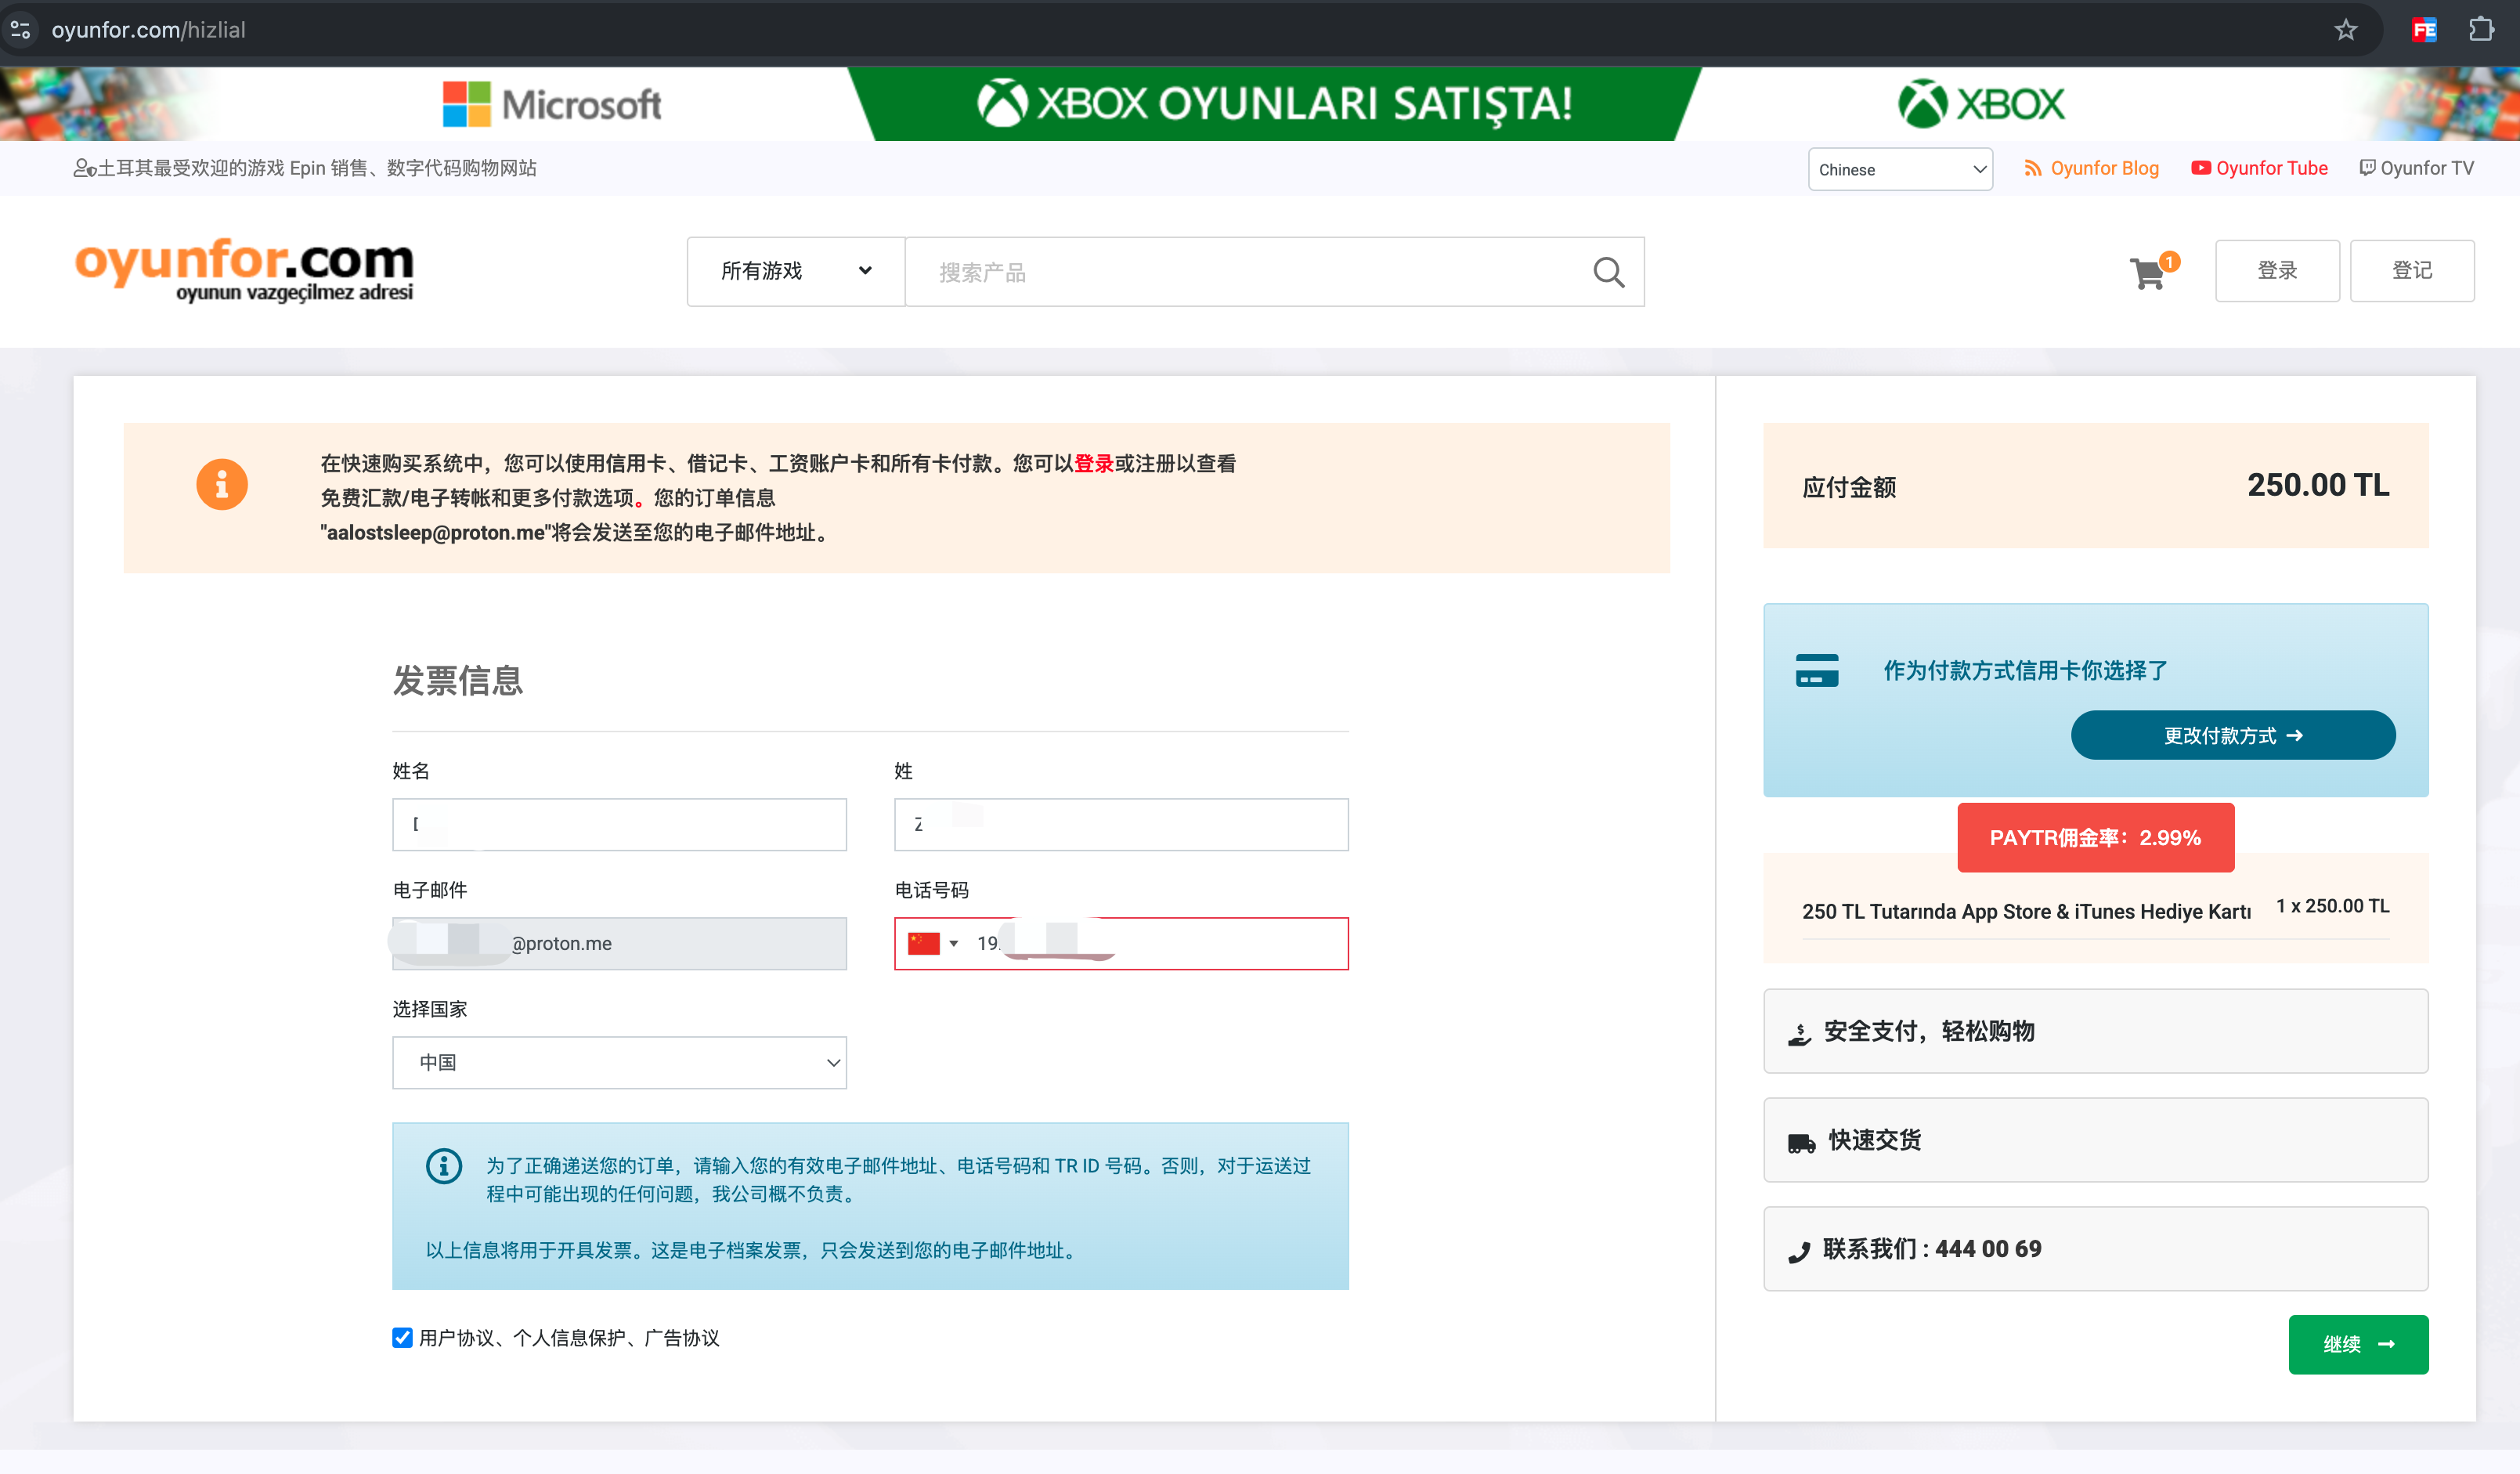
Task: Click the 250.00 TL amount due
Action: pyautogui.click(x=2318, y=485)
